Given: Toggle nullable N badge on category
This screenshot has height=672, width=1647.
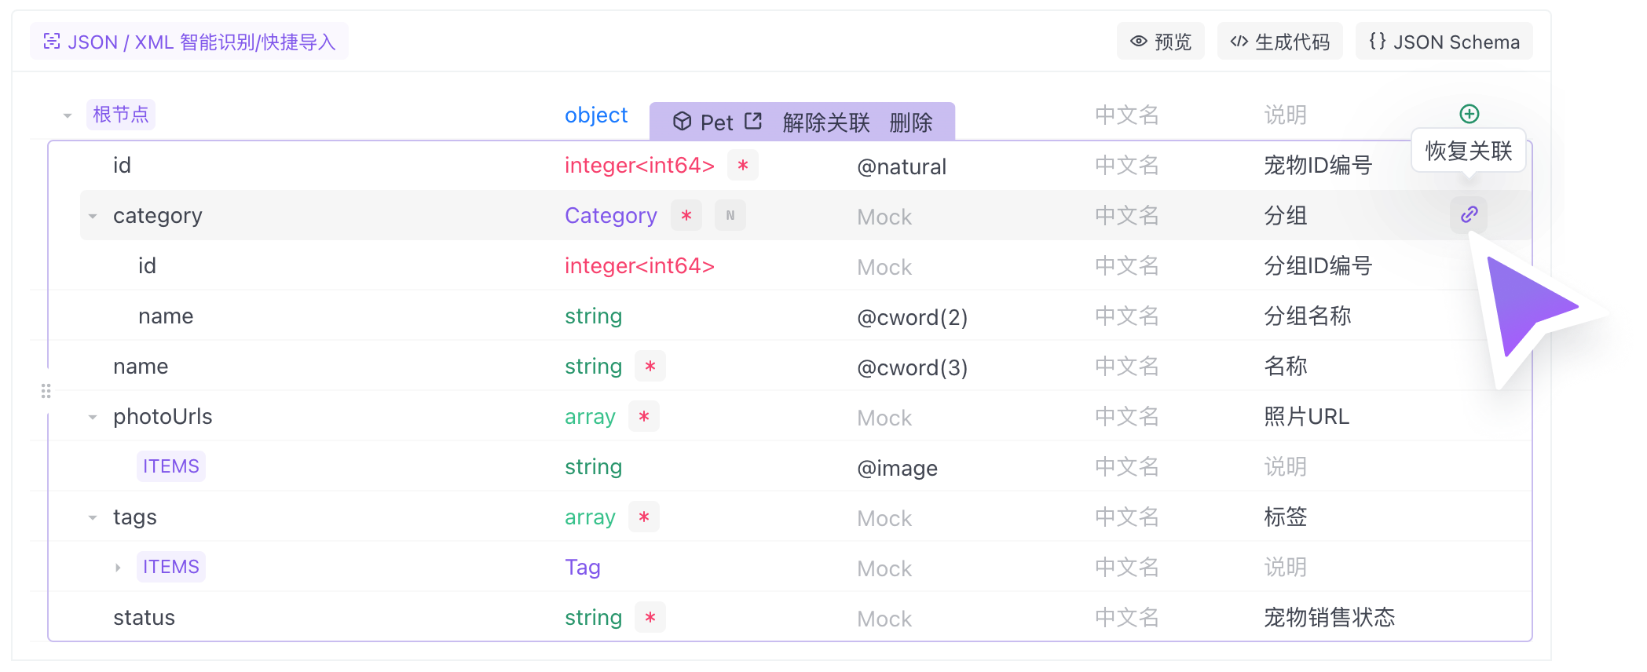Looking at the screenshot, I should 730,216.
